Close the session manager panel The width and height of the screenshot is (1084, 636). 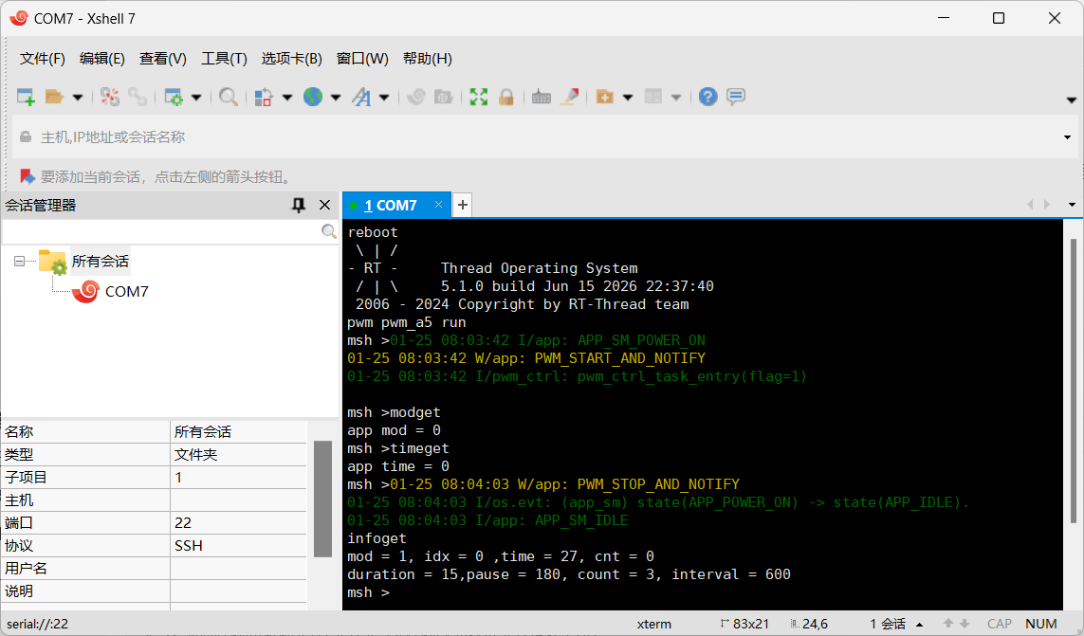324,205
